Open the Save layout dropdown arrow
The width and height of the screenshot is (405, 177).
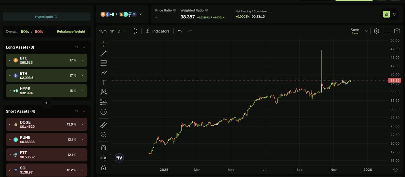click(367, 31)
